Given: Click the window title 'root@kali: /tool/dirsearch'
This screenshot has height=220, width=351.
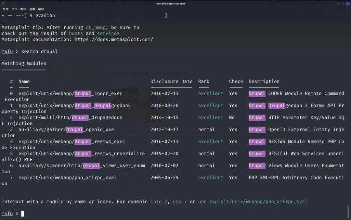Looking at the screenshot, I should click(171, 4).
